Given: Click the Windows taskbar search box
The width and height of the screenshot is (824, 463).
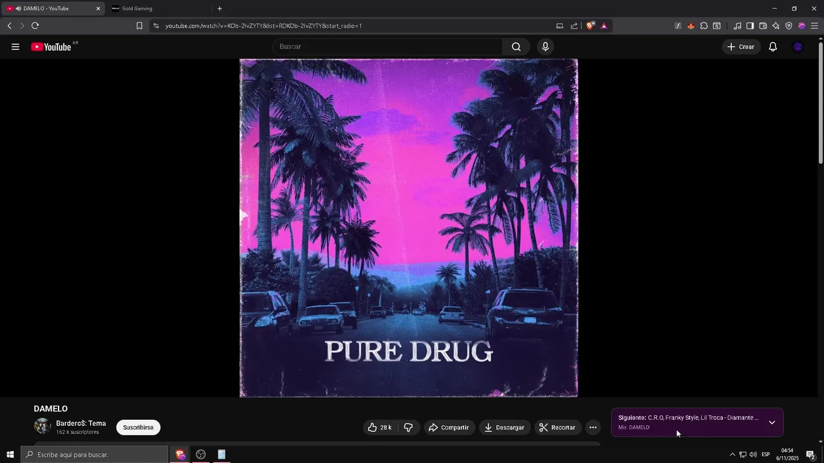Looking at the screenshot, I should [x=95, y=455].
